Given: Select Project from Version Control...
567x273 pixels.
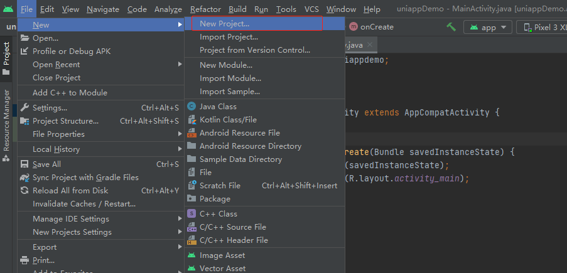Looking at the screenshot, I should 264,50.
